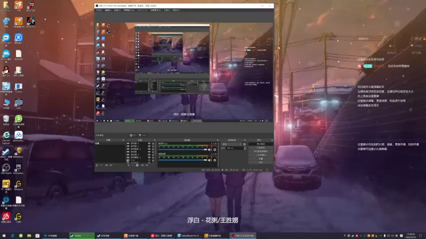The image size is (426, 239).
Task: Open KuGou music blue K desktop icon
Action: [19, 39]
